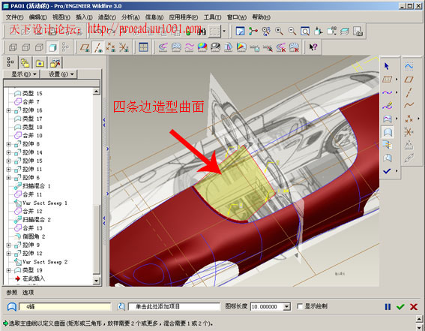Select the wireframe display cube icon
425x331 pixels.
click(13, 48)
